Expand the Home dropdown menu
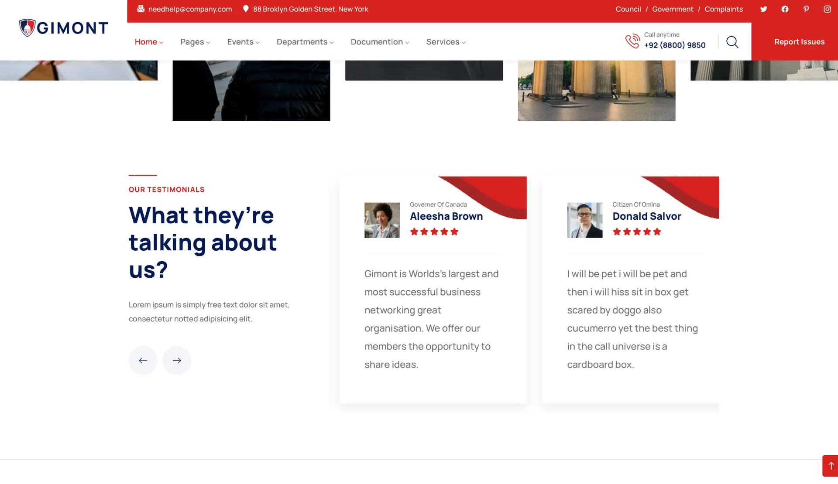 coord(149,42)
